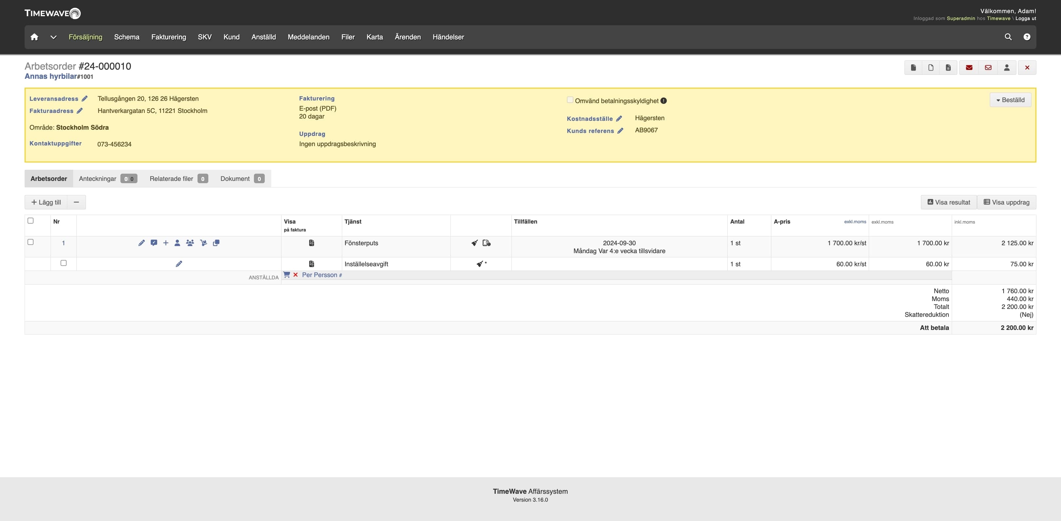The image size is (1061, 521).
Task: Click the Logga ut link
Action: (x=1026, y=18)
